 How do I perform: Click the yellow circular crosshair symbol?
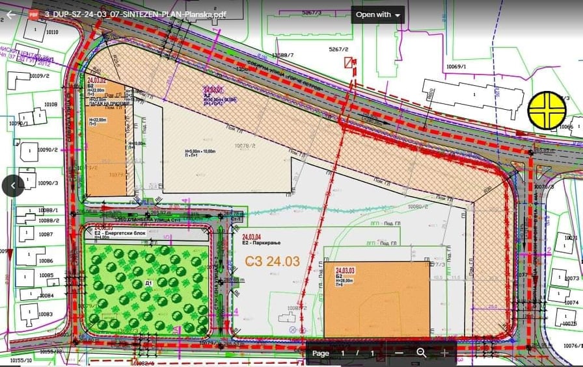point(547,110)
